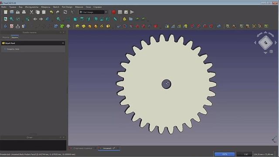Rotate view with navigation cube down arrow
The image size is (279, 157).
click(x=265, y=53)
